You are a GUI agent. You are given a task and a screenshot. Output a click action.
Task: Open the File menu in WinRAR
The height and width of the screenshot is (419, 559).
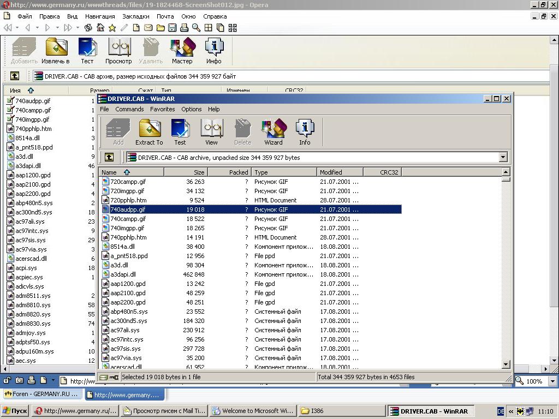pos(104,109)
